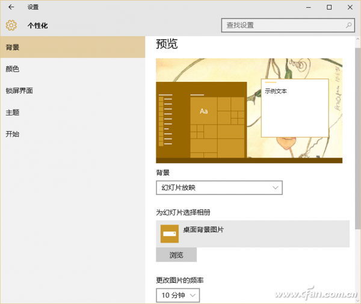The height and width of the screenshot is (304, 361).
Task: Click the 示例文本 sample window in preview
Action: (x=295, y=108)
